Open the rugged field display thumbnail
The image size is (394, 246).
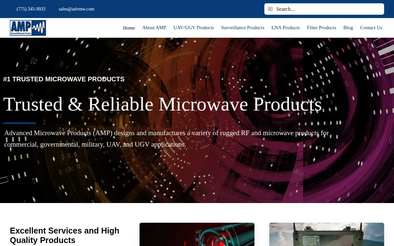click(x=327, y=234)
